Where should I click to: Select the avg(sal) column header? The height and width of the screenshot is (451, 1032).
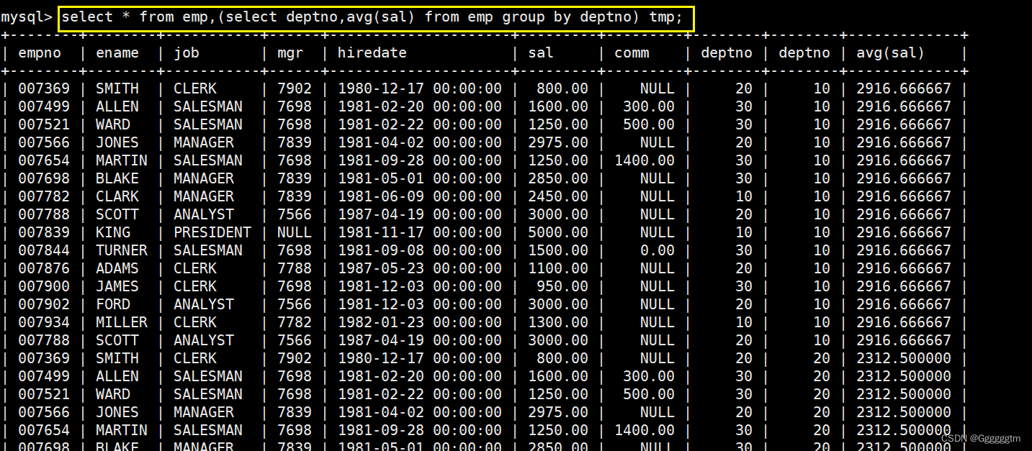891,53
